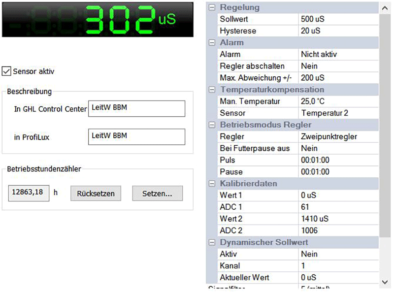The height and width of the screenshot is (292, 394).
Task: Uncheck the Sensor aktiv checkbox
Action: [x=6, y=71]
